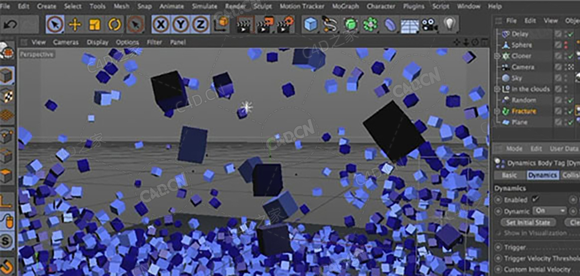
Task: Toggle Z axis lock
Action: coord(200,24)
